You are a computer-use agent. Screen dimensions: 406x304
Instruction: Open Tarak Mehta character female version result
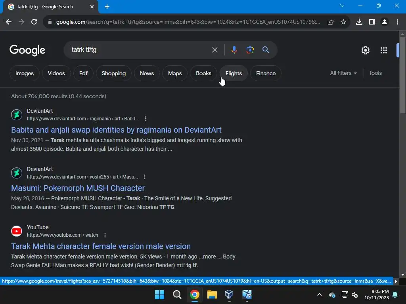[101, 246]
